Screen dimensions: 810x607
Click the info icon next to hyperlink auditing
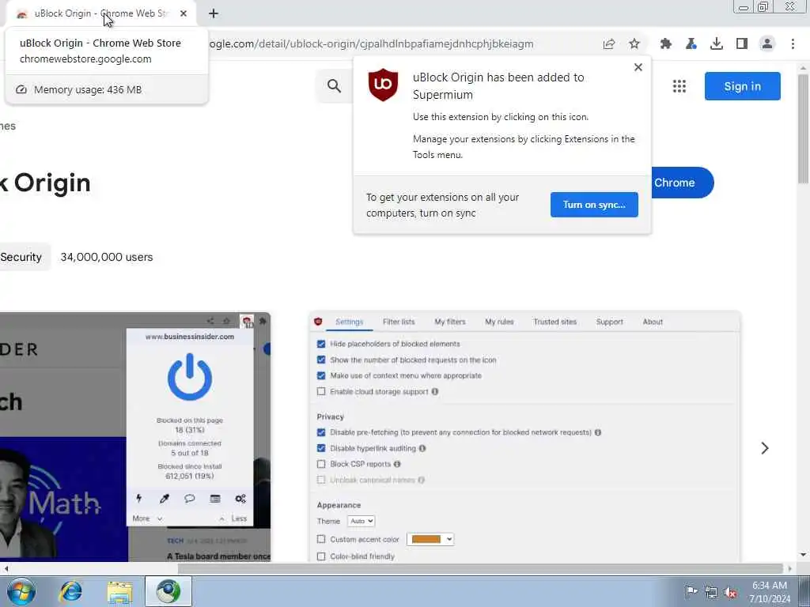pyautogui.click(x=422, y=449)
